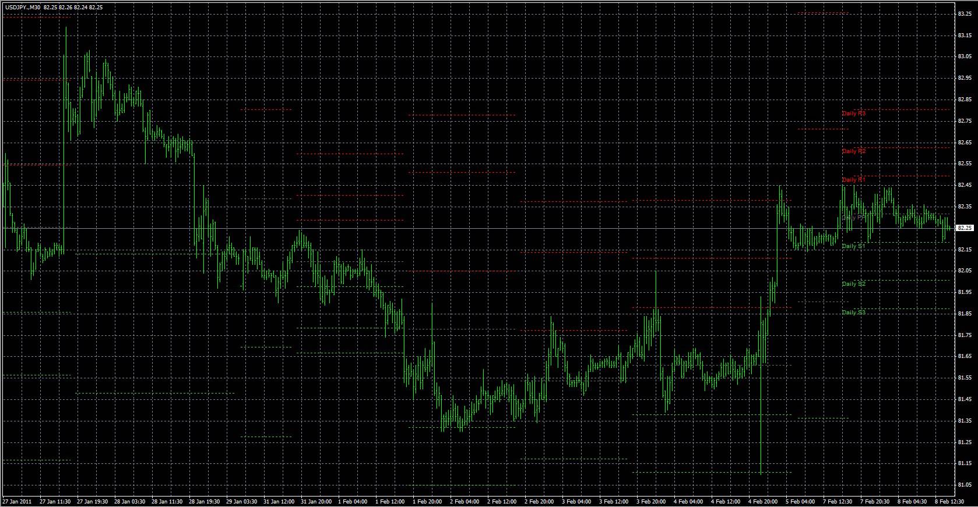978x507 pixels.
Task: Click the 82.05 price axis label
Action: [x=965, y=271]
